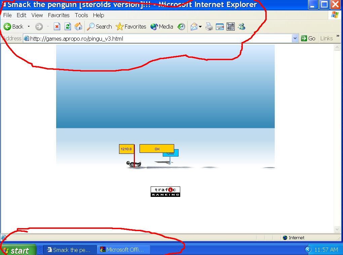
Task: Click the Mail envelope icon
Action: coord(194,27)
